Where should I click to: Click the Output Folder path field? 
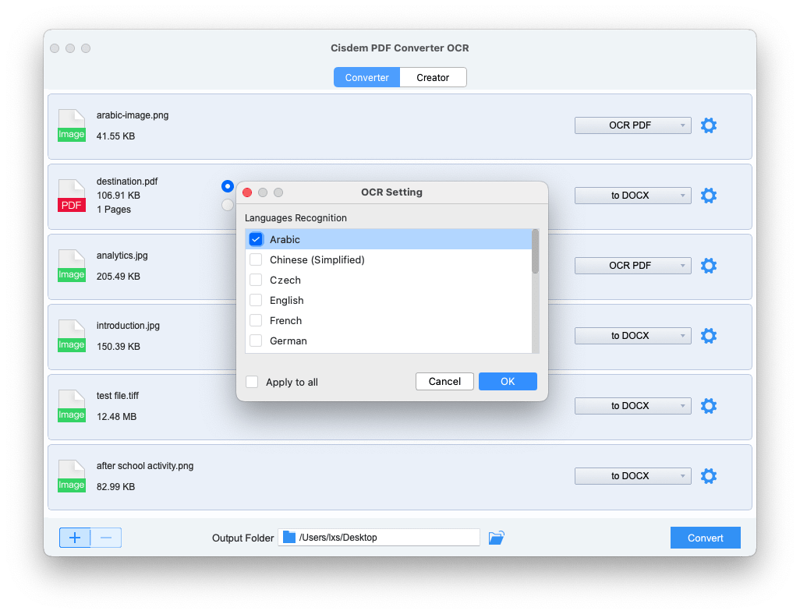[379, 538]
